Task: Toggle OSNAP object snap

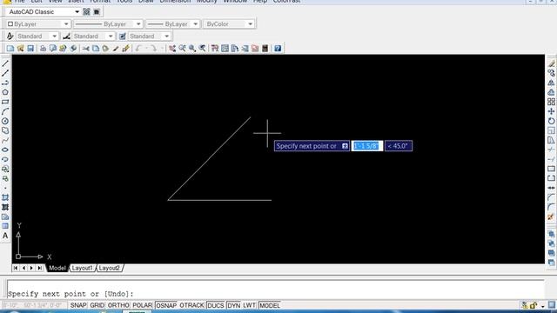Action: pyautogui.click(x=166, y=305)
